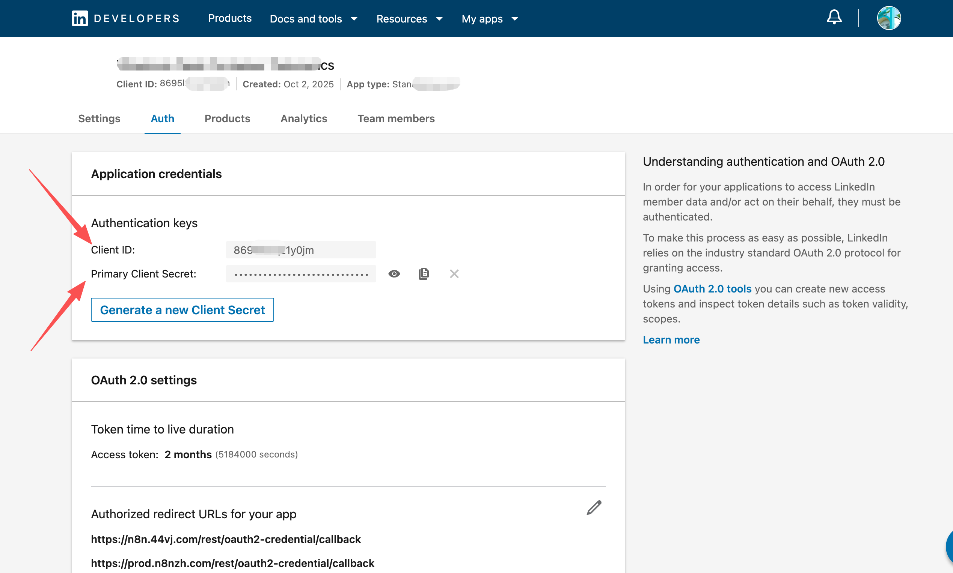Follow the OAuth 2.0 tools link
Image resolution: width=953 pixels, height=573 pixels.
(x=712, y=289)
